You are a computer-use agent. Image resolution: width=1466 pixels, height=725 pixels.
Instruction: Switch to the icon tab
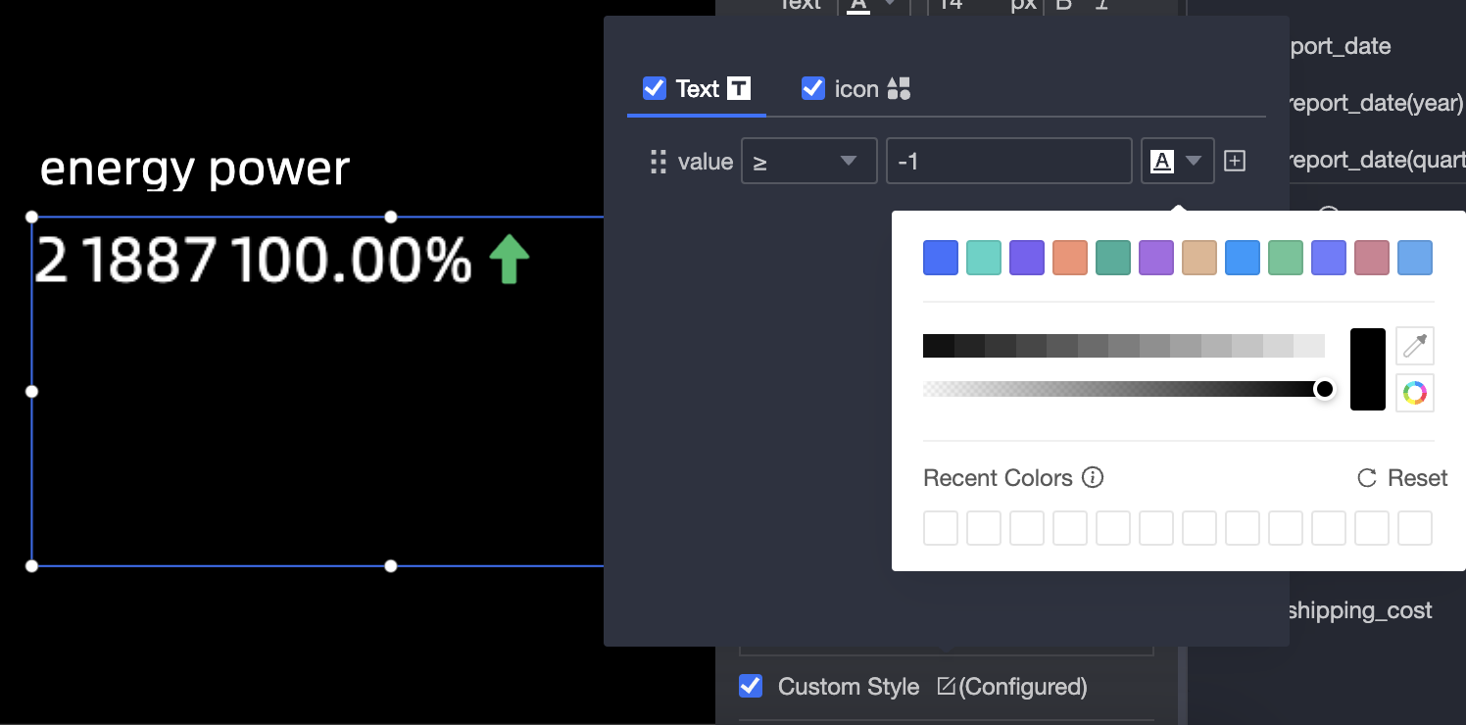click(x=856, y=89)
